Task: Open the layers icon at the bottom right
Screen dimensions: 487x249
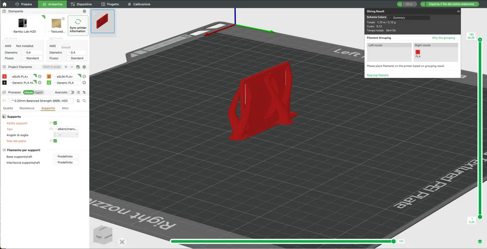Action: coord(480,241)
